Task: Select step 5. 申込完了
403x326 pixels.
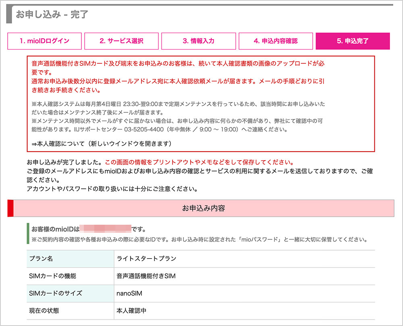Action: coord(353,41)
